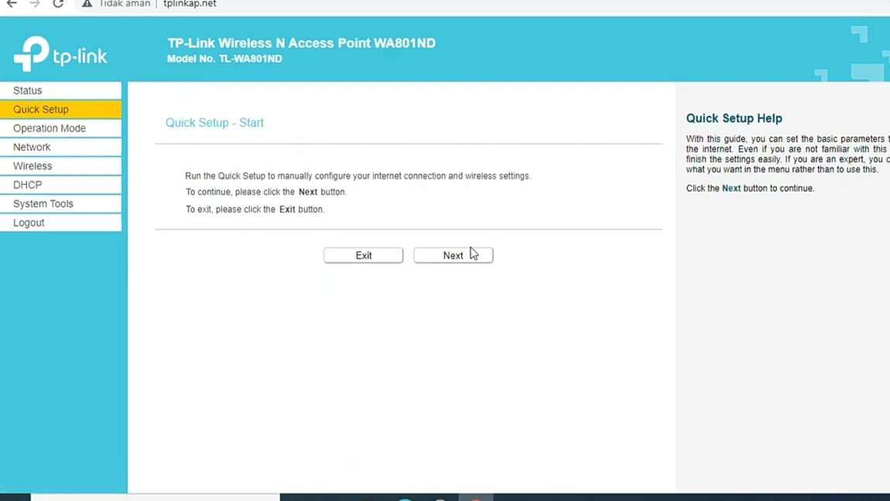Open the Status menu item
890x501 pixels.
pyautogui.click(x=60, y=91)
